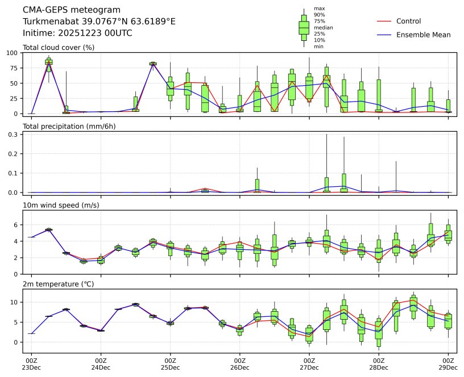Click the 00Z 26Dec axis tick label

[239, 363]
